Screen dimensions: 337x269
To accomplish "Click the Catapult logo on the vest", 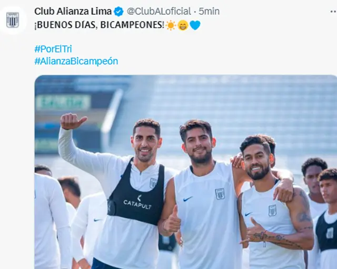I will pyautogui.click(x=137, y=203).
